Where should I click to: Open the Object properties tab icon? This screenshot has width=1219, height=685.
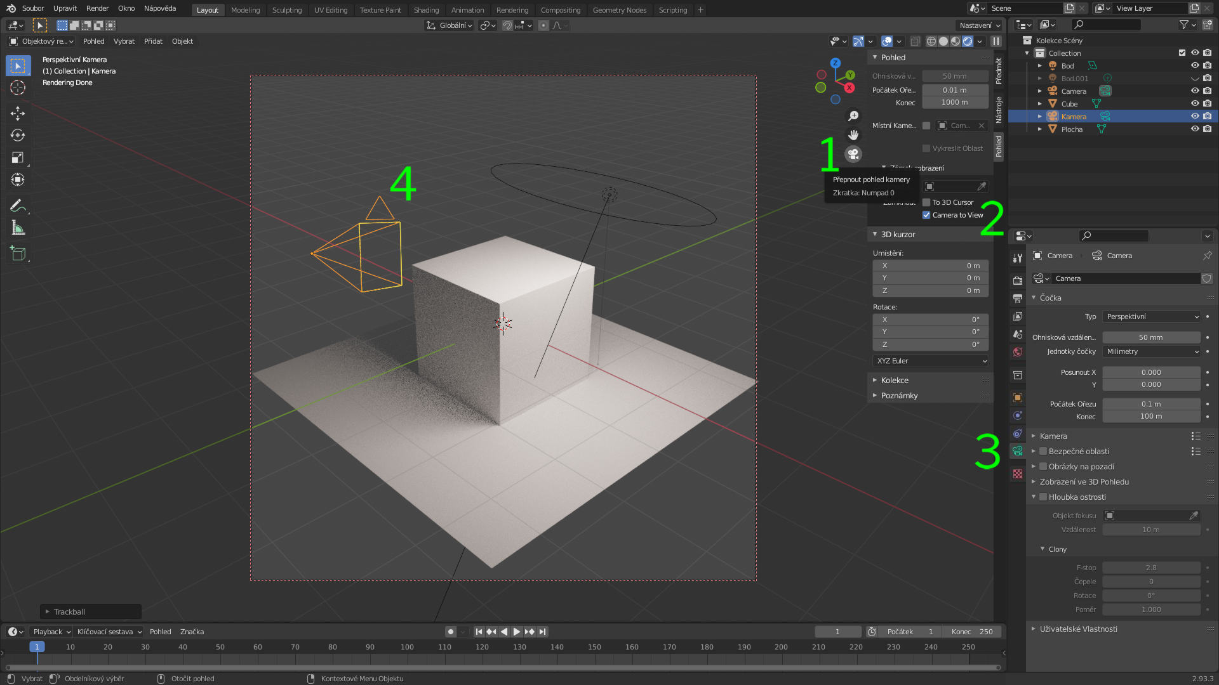click(1018, 398)
